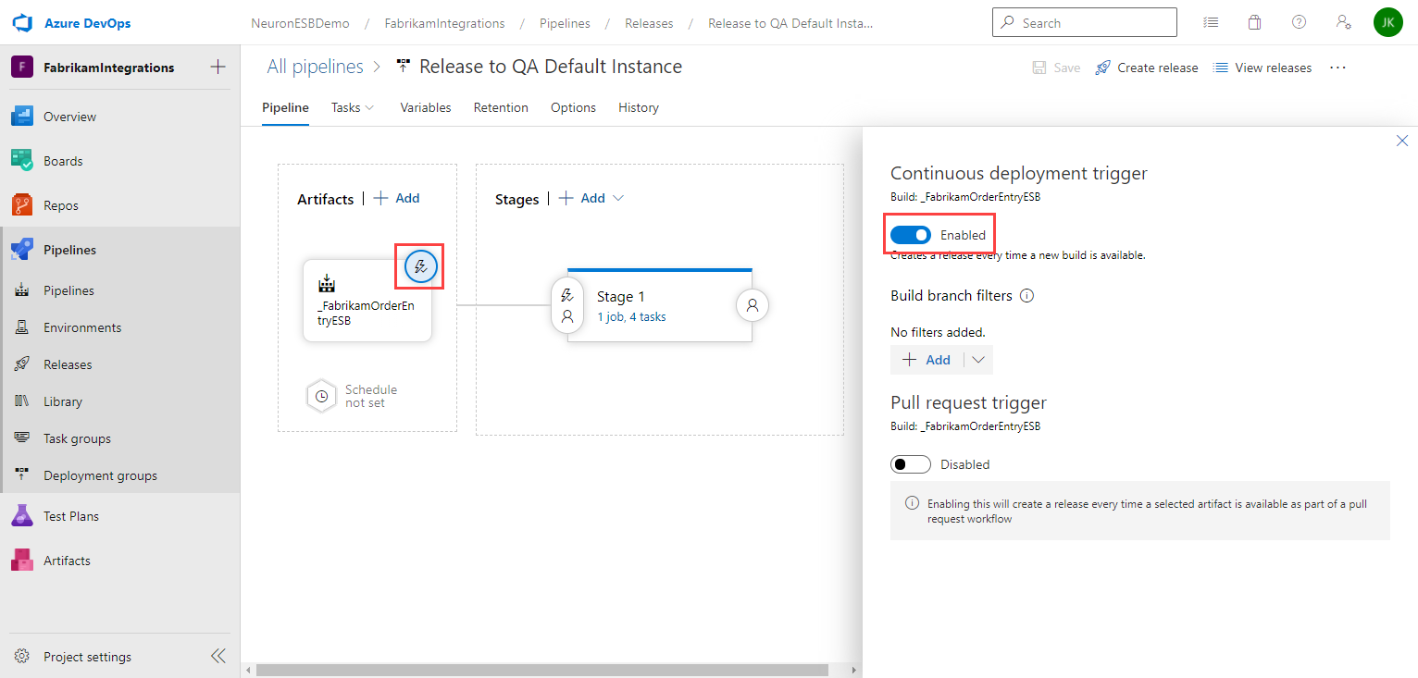Image resolution: width=1418 pixels, height=678 pixels.
Task: Click the Pipelines breadcrumb link
Action: tap(566, 23)
